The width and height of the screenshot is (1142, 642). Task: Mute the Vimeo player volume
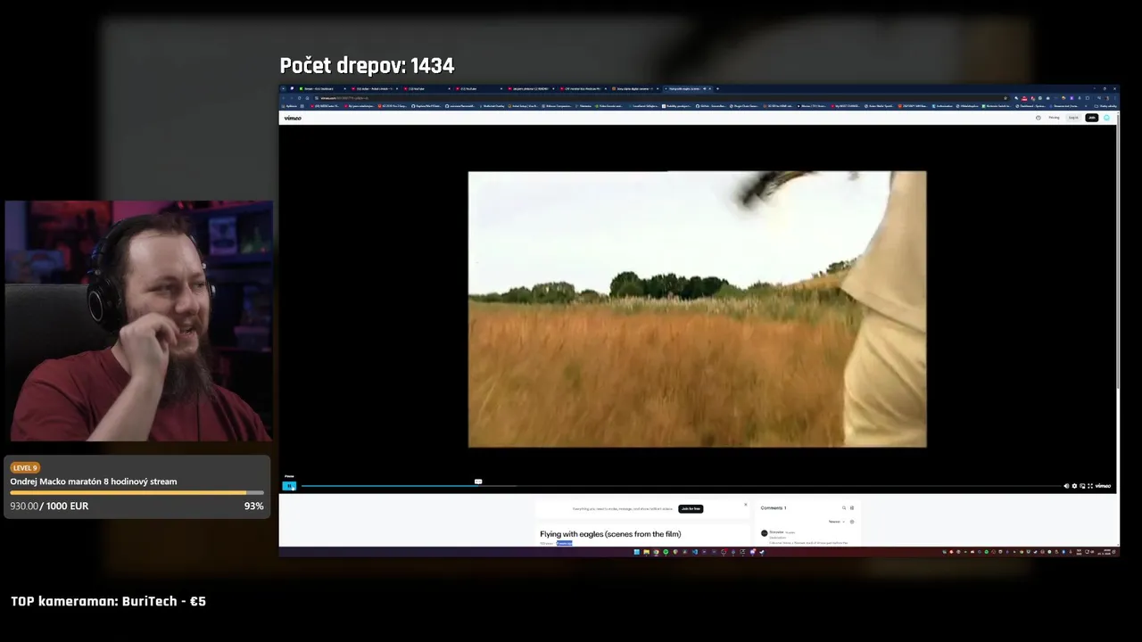[x=1066, y=486]
